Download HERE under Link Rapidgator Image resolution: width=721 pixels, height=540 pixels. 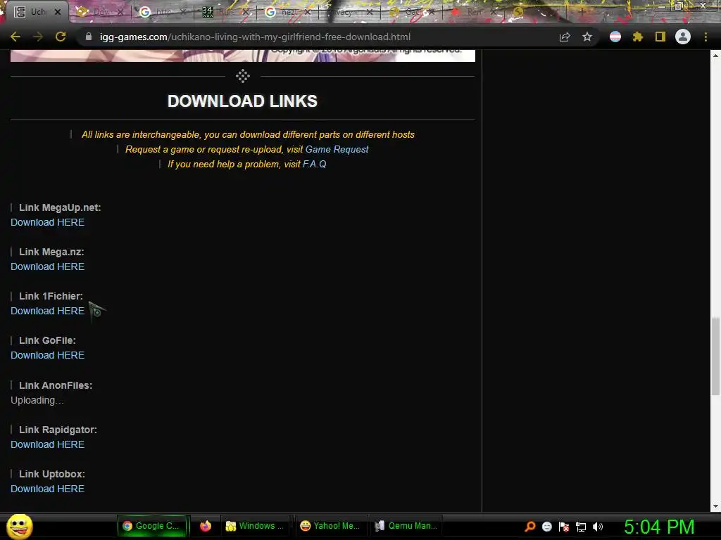tap(47, 444)
